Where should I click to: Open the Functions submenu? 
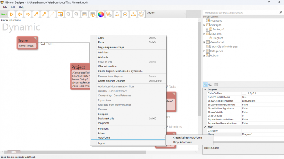128,128
